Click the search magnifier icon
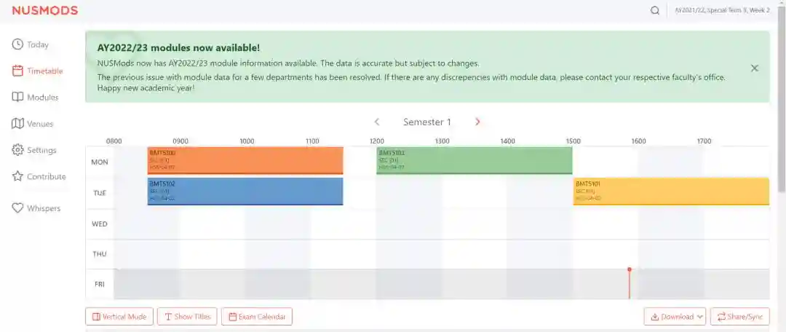Viewport: 786px width, 332px height. click(x=655, y=10)
